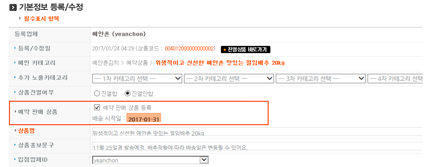Click the bullet icon beside 예약 판매 상품 label
The image size is (431, 167).
coord(15,112)
